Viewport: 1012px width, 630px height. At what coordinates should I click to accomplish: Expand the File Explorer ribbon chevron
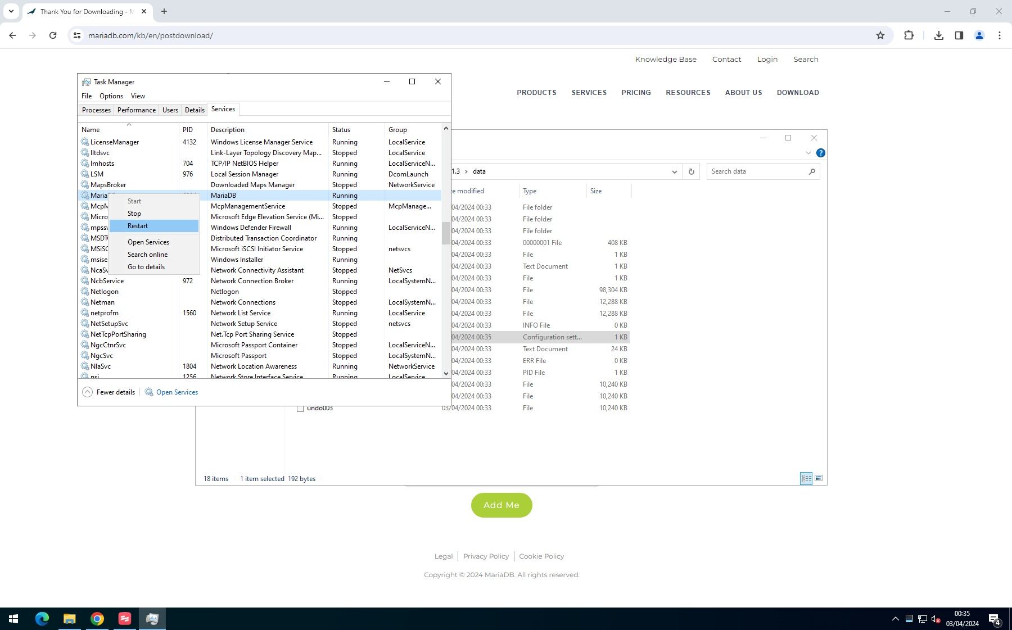click(x=808, y=153)
